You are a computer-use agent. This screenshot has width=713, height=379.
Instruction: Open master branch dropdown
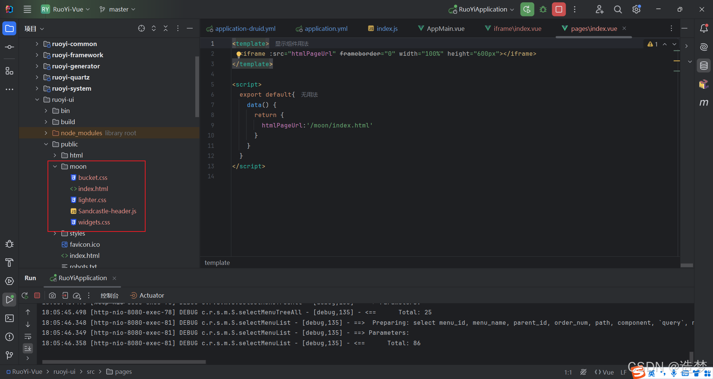point(117,9)
